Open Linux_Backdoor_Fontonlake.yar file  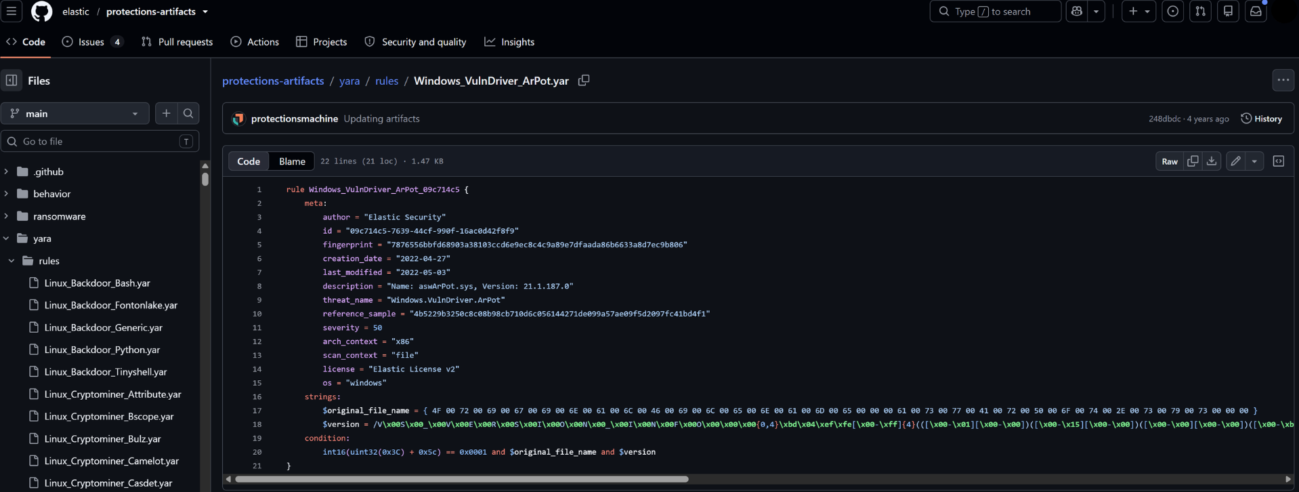(x=110, y=306)
